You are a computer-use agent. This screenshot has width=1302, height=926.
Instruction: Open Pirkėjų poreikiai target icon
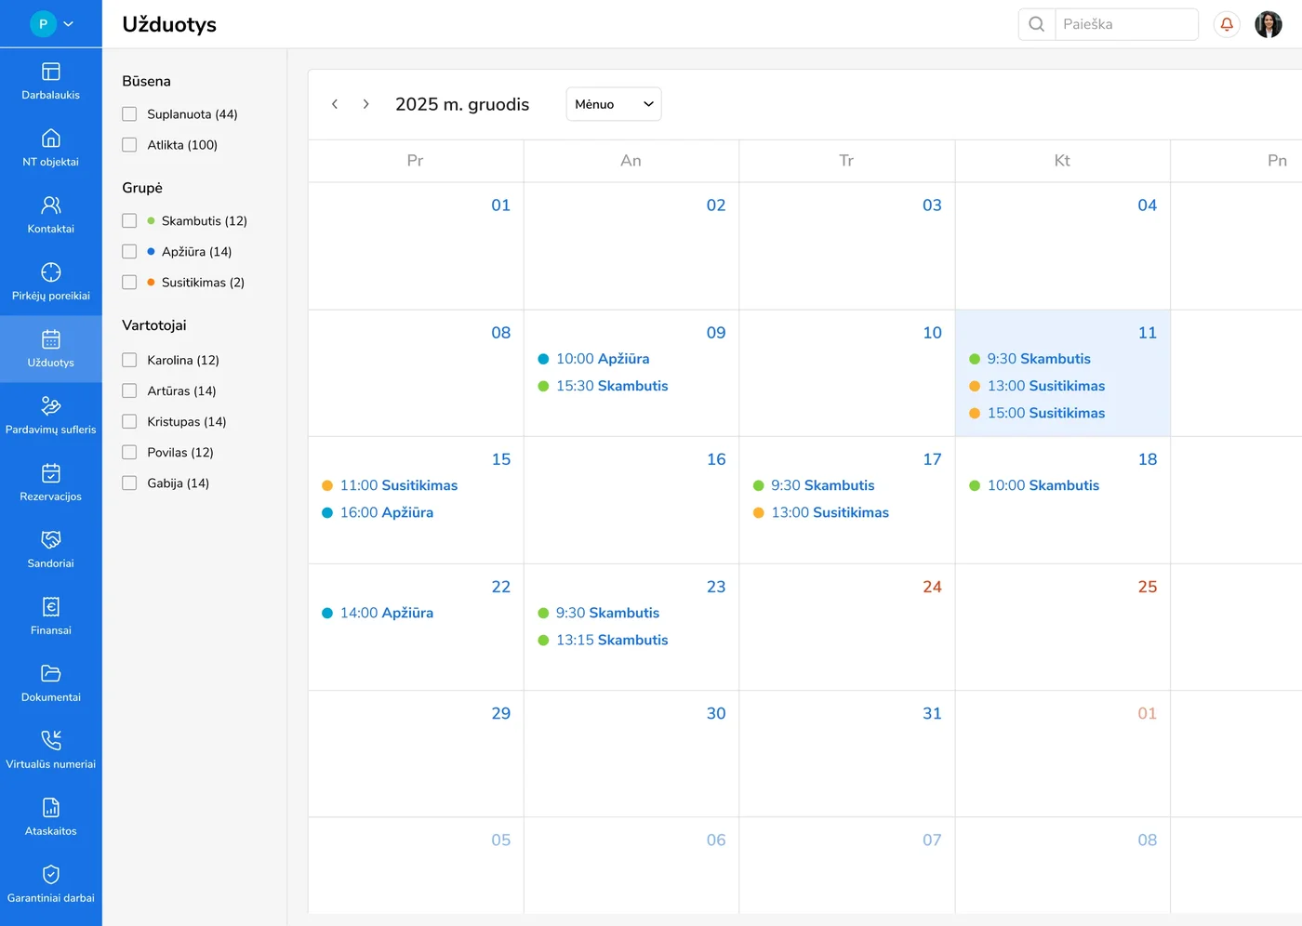click(x=51, y=272)
